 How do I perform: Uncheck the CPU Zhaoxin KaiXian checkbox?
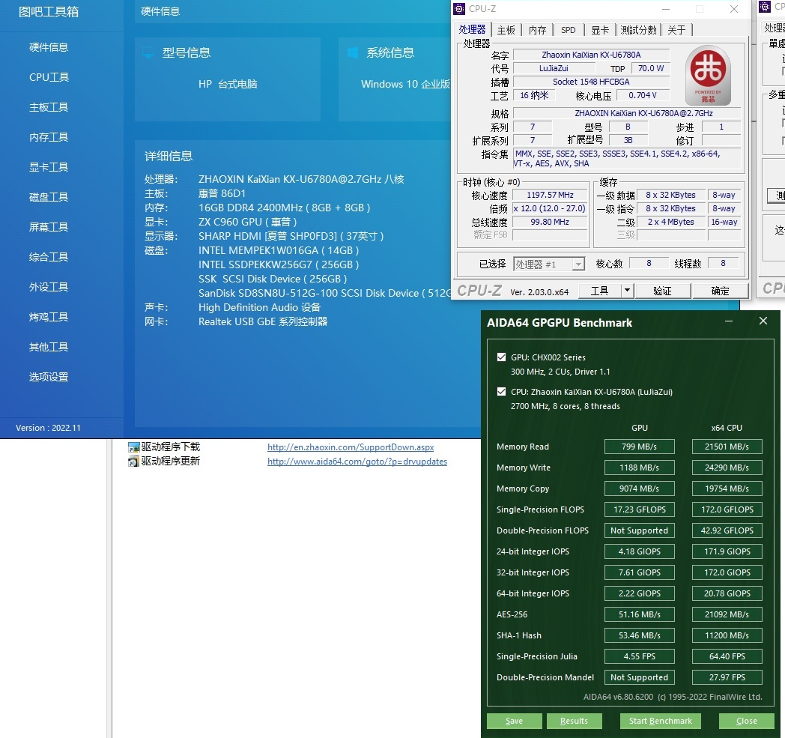pyautogui.click(x=502, y=392)
